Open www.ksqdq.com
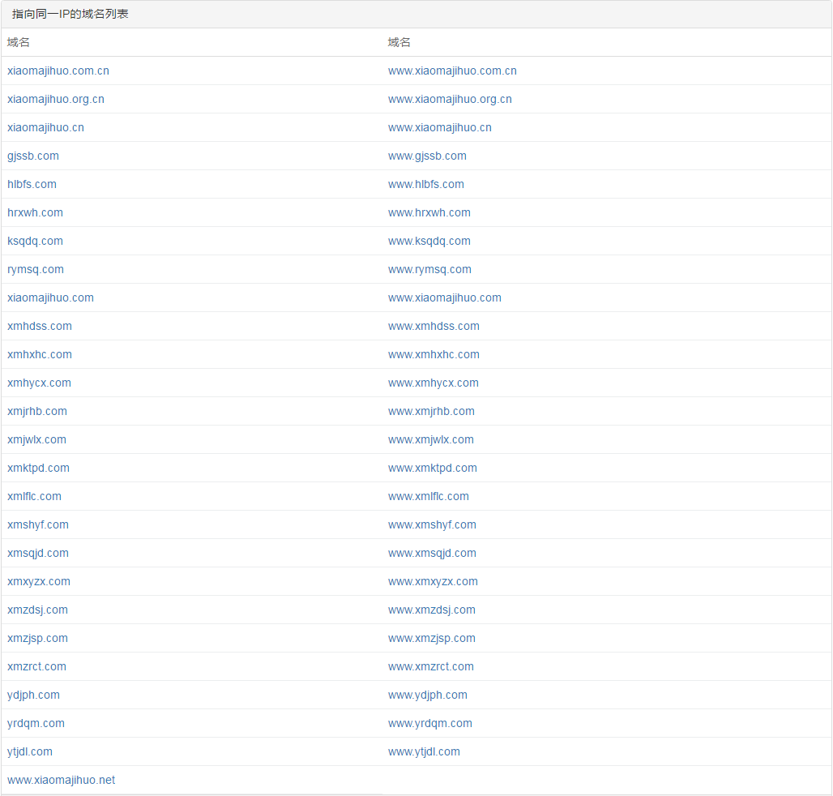Viewport: 833px width, 796px height. click(x=429, y=242)
